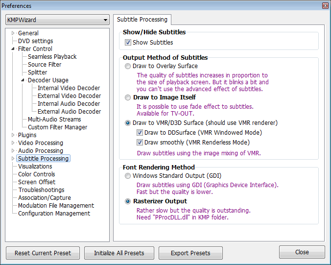Click the Export Presets button
The height and width of the screenshot is (265, 331).
coord(190,253)
